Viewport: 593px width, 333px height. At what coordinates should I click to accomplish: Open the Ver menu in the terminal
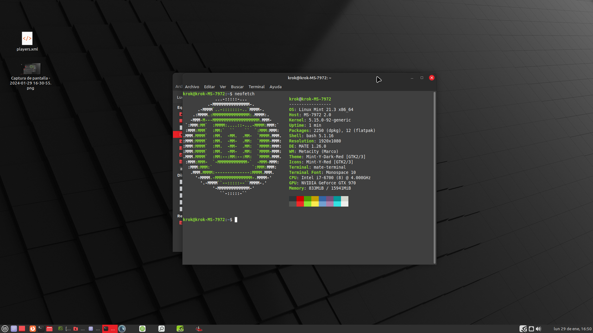pyautogui.click(x=223, y=86)
